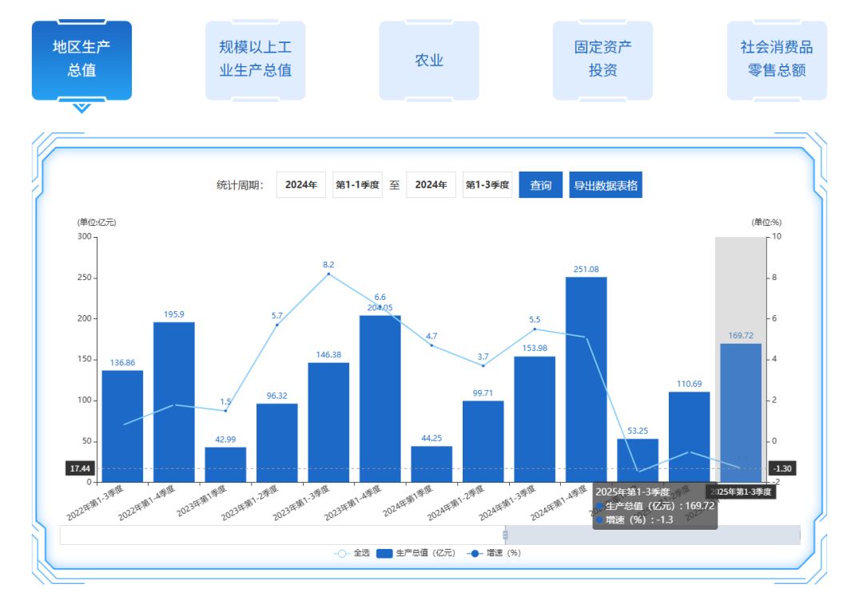Select the 社会消费品零售总额 tab
Screen dimensions: 863x592
(777, 60)
